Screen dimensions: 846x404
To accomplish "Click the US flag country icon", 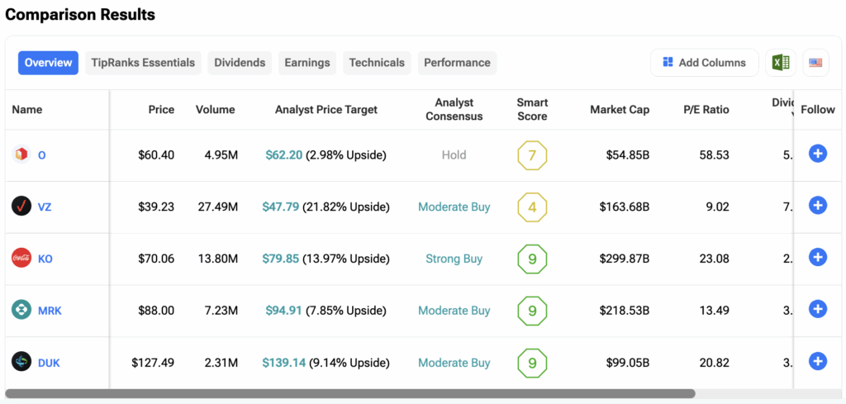I will 815,63.
